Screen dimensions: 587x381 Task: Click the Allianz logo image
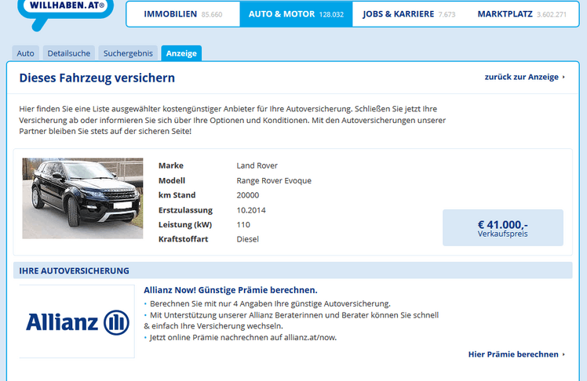77,321
